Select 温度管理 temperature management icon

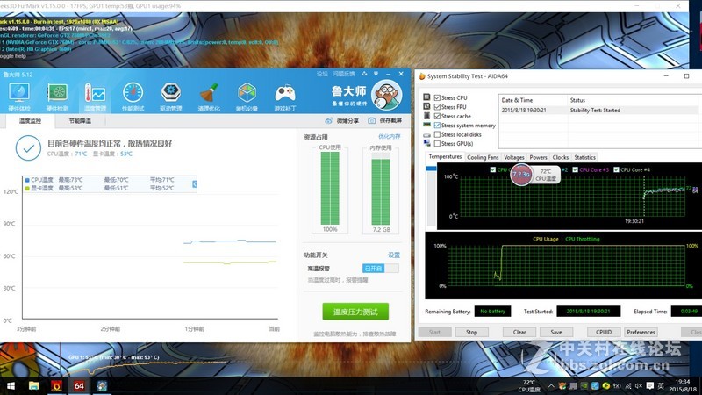point(95,97)
